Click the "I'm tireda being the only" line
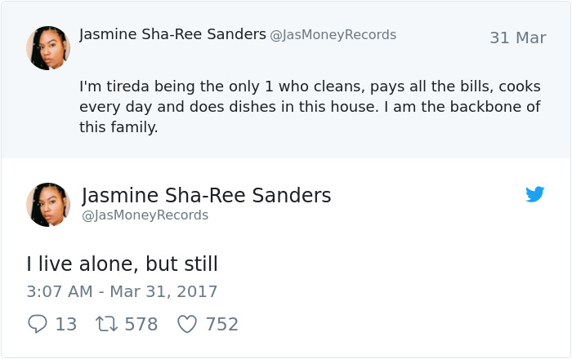The height and width of the screenshot is (359, 572). [310, 86]
